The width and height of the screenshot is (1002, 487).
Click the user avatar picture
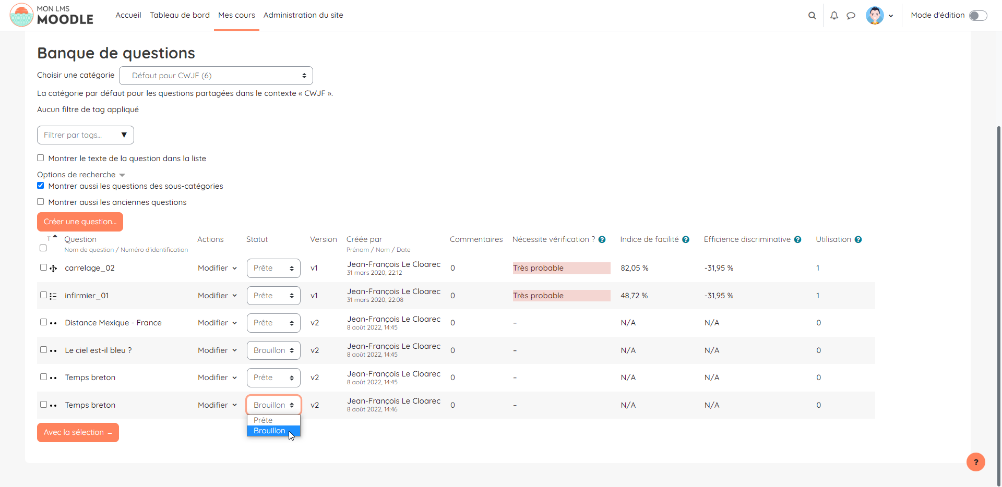tap(875, 16)
